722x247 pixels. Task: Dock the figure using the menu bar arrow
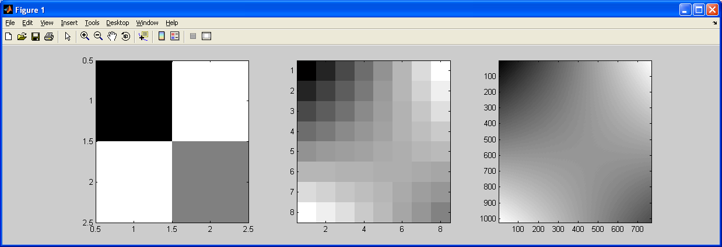(x=715, y=23)
